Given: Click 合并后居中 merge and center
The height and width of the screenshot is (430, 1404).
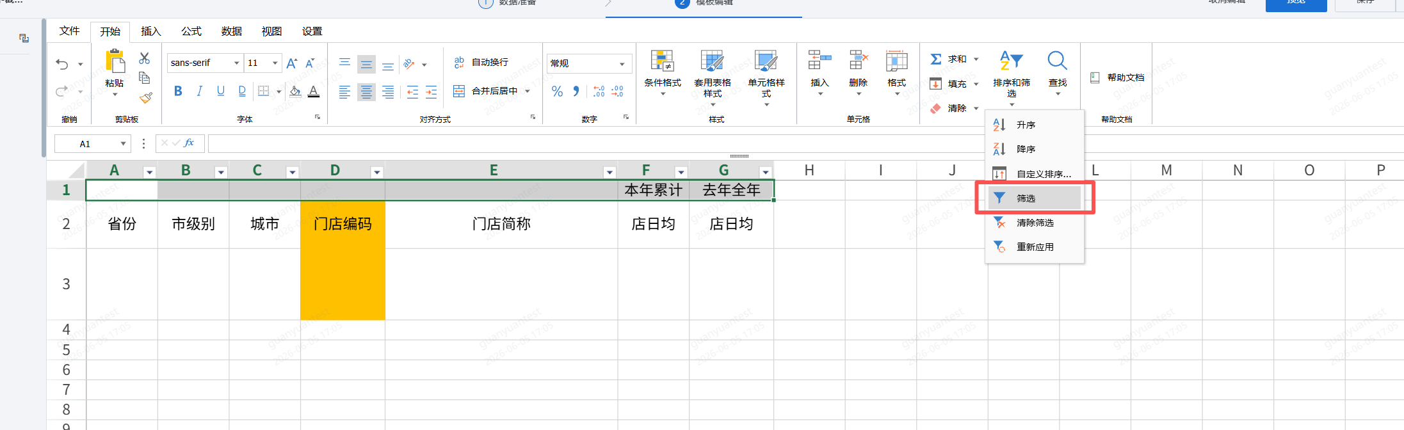Looking at the screenshot, I should (x=485, y=91).
